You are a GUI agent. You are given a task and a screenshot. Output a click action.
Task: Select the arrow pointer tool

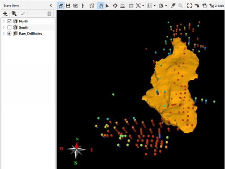click(107, 6)
